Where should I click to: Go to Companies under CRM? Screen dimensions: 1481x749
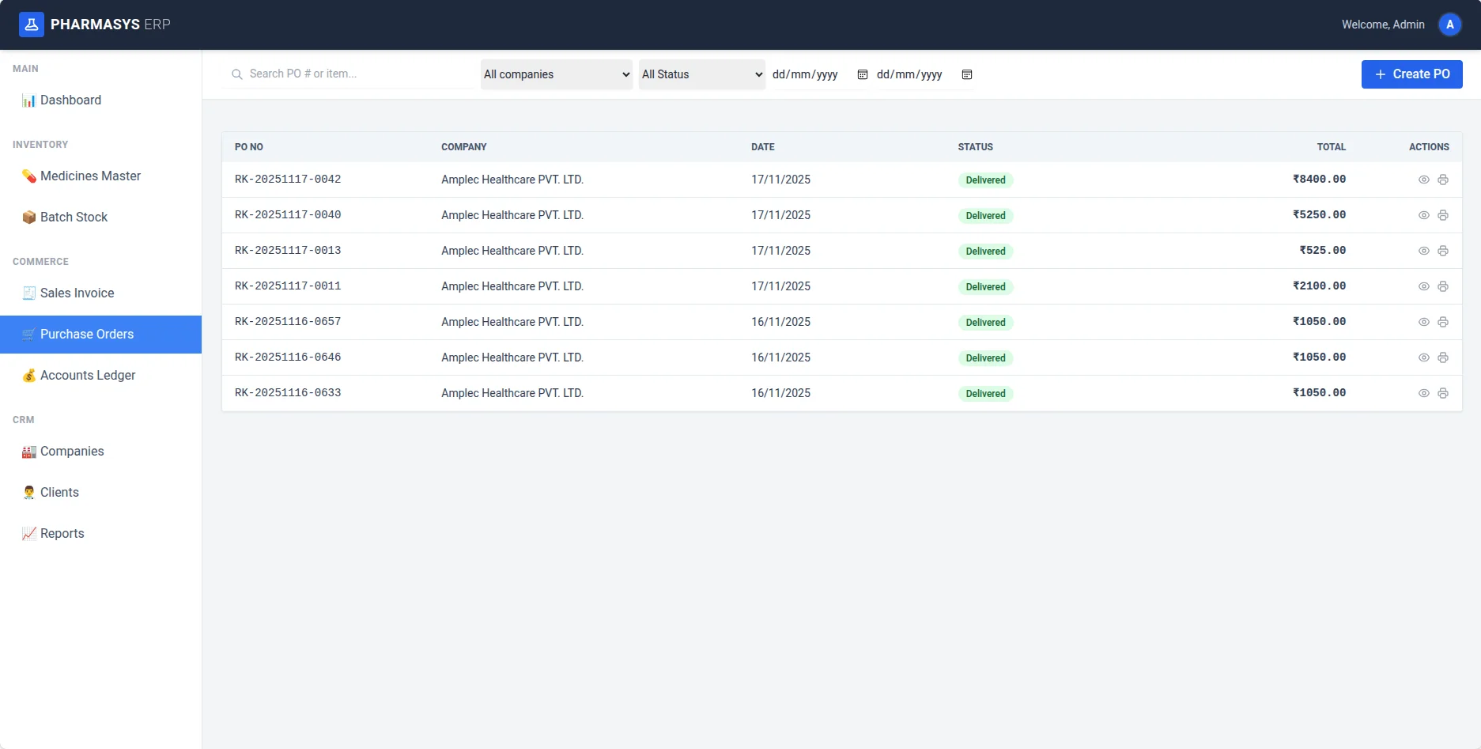[x=101, y=452]
